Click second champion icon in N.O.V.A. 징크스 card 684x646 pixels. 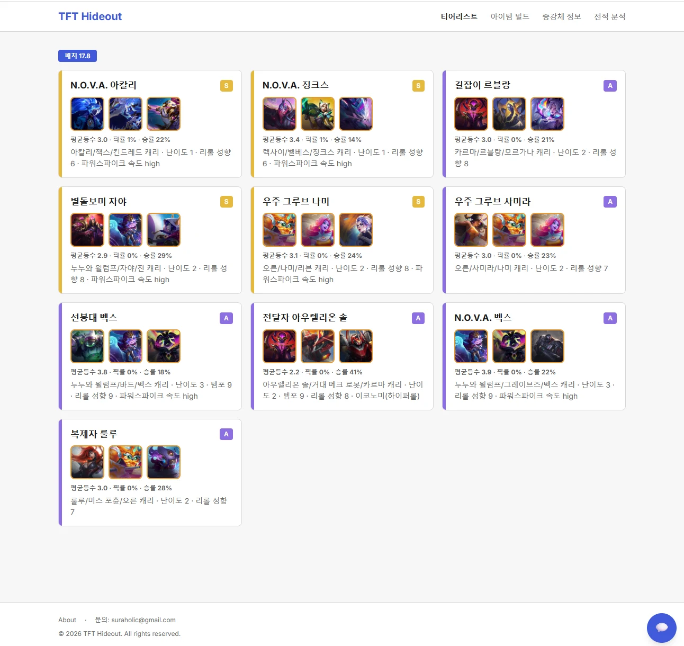[318, 114]
